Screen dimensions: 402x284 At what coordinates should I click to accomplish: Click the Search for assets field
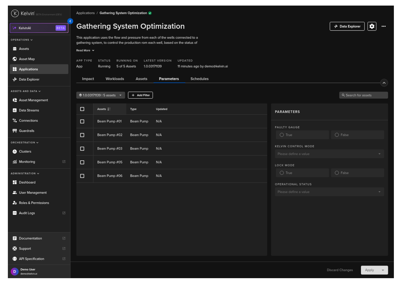coord(363,95)
